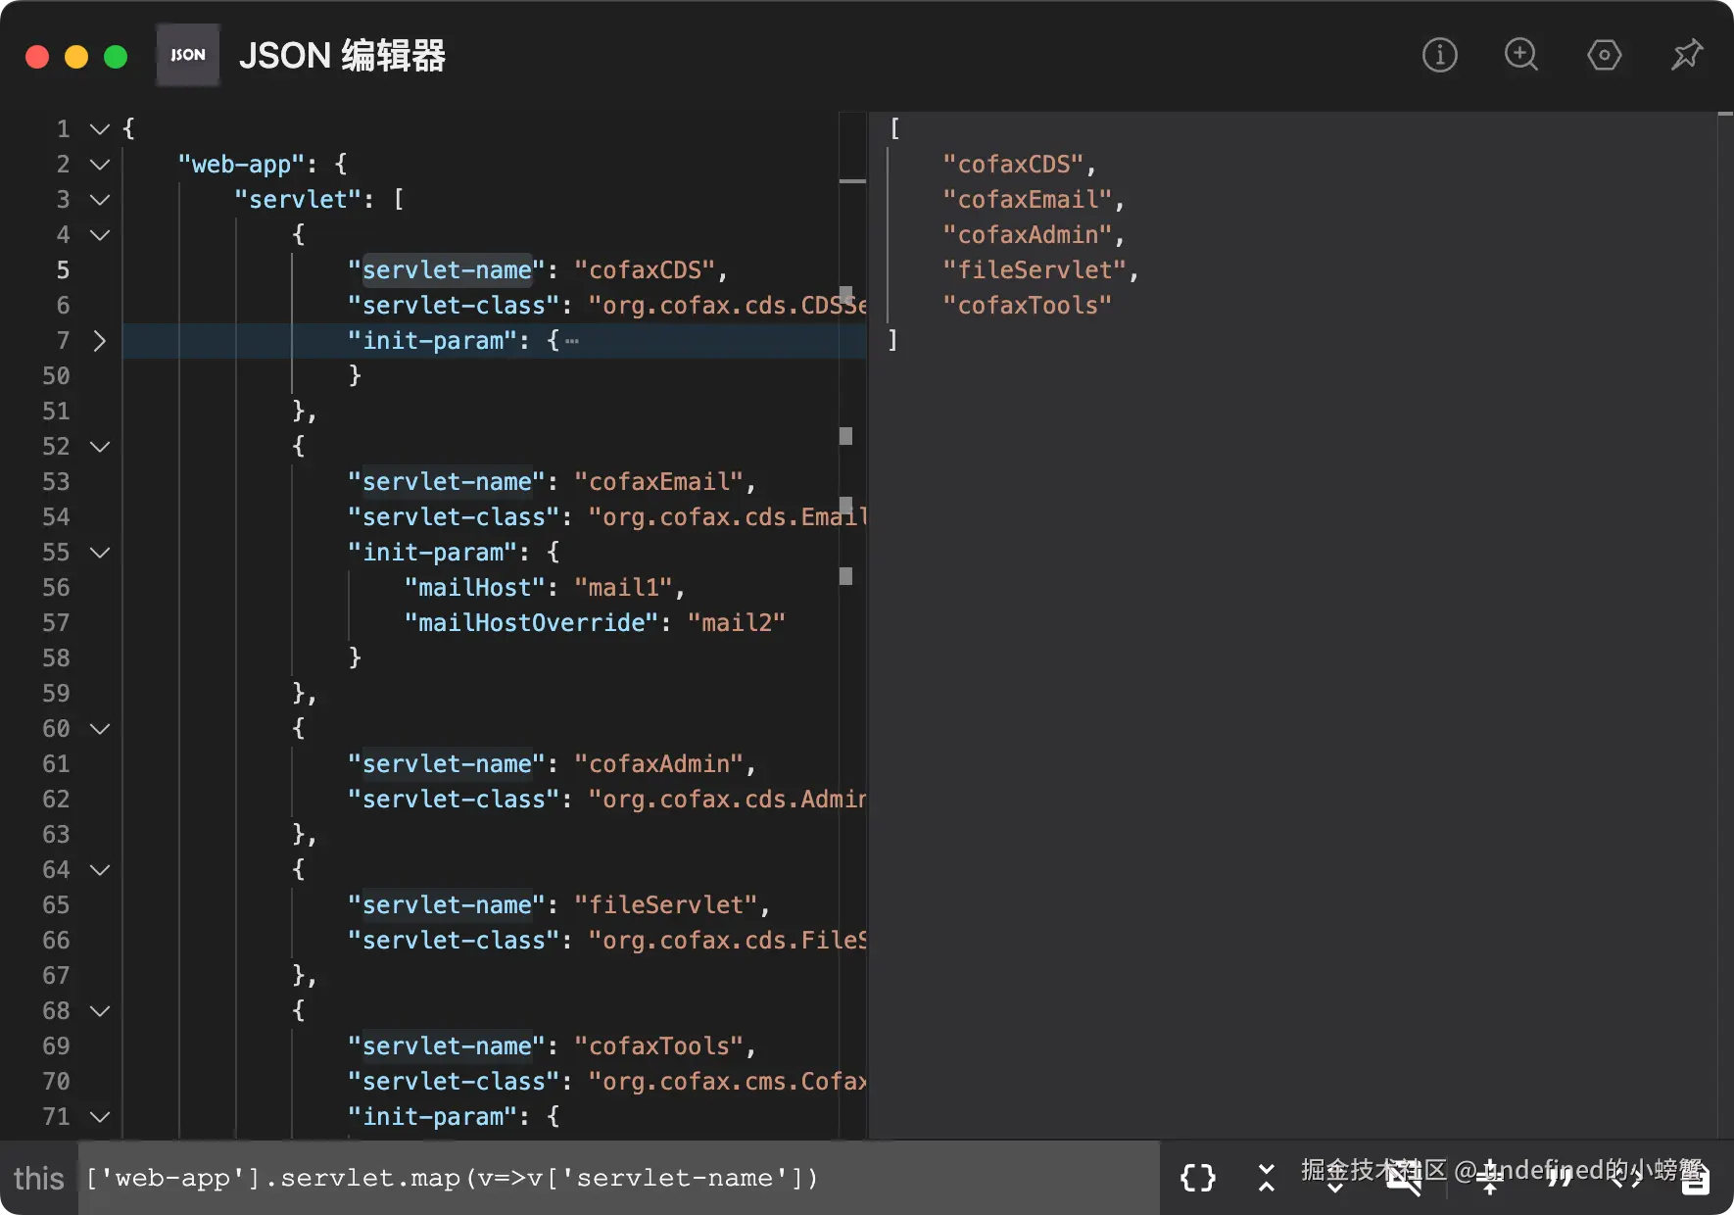Click the "servlet-name" key on line 5
The width and height of the screenshot is (1734, 1215).
(447, 269)
